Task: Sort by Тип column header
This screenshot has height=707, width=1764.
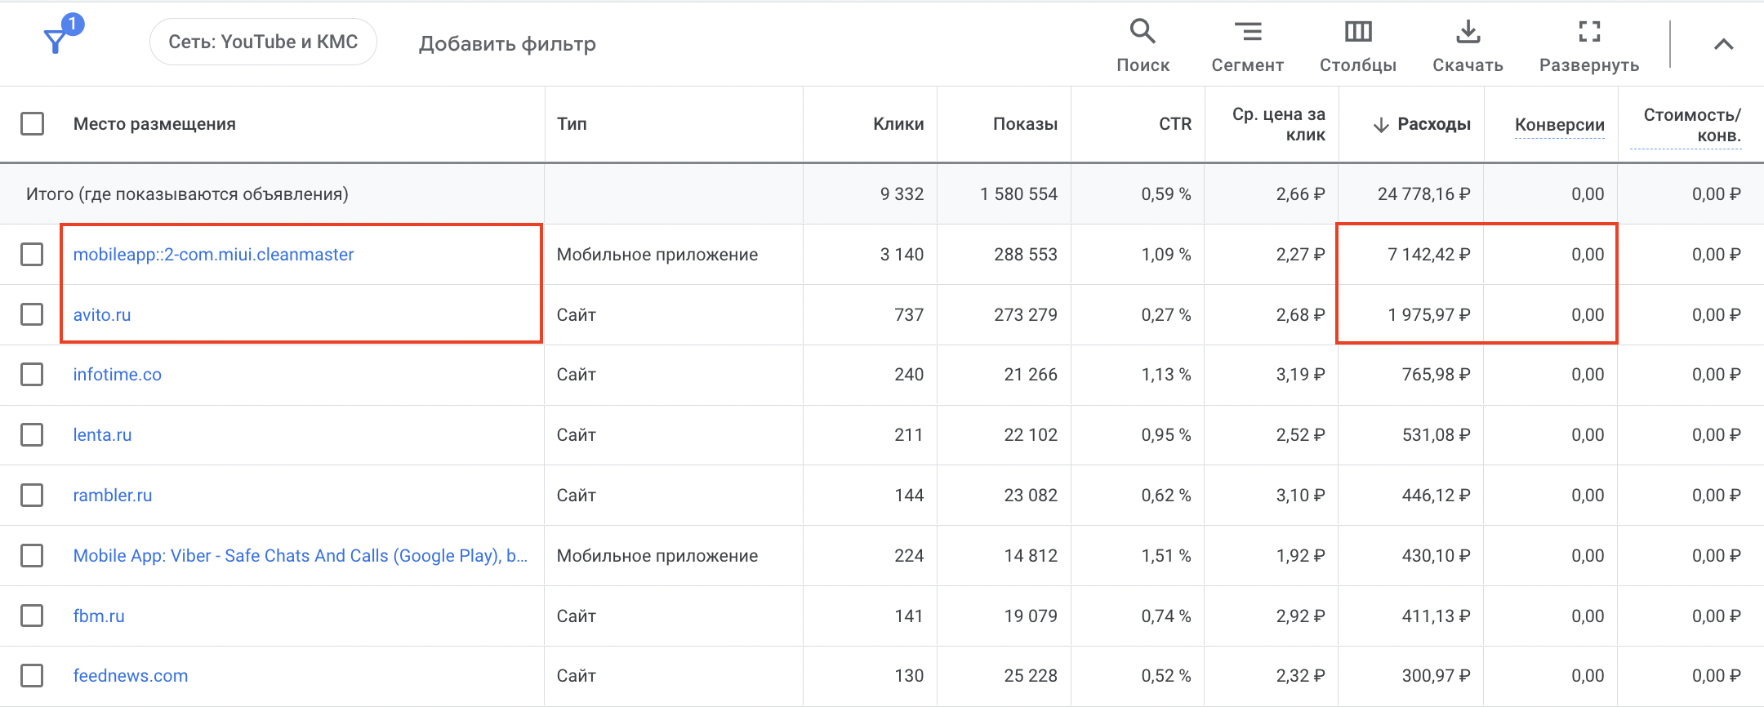Action: tap(572, 124)
